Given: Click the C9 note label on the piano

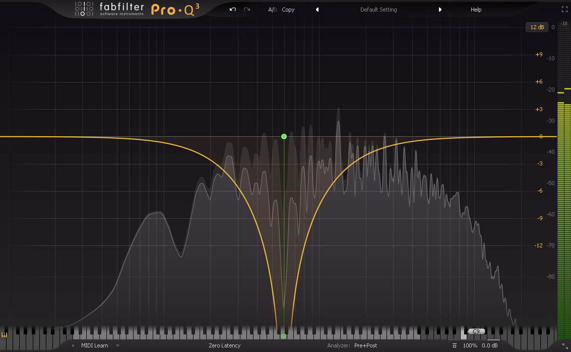Looking at the screenshot, I should pyautogui.click(x=476, y=331).
